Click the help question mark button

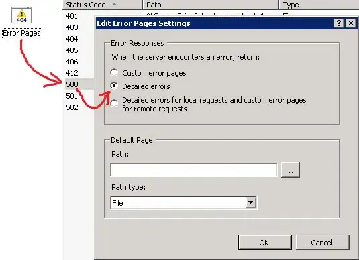click(339, 23)
